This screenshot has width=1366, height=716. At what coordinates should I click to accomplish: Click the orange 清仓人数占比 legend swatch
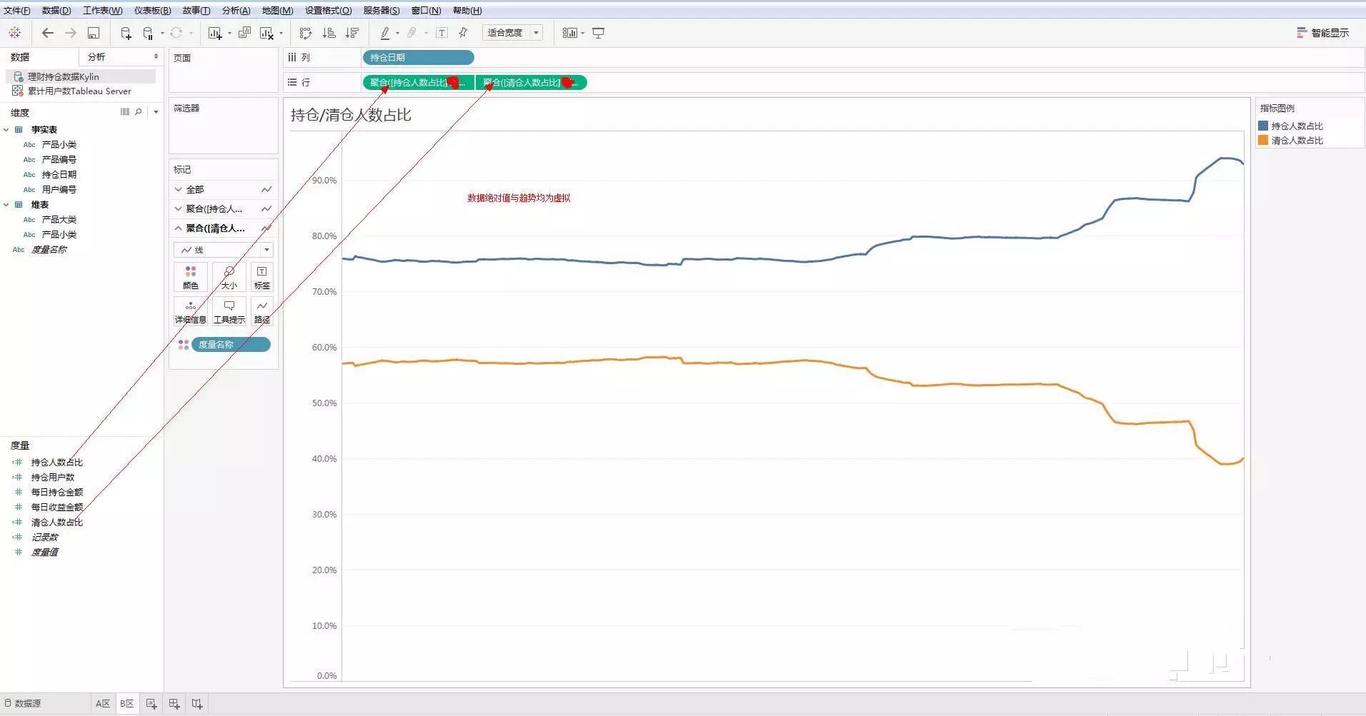[x=1263, y=140]
